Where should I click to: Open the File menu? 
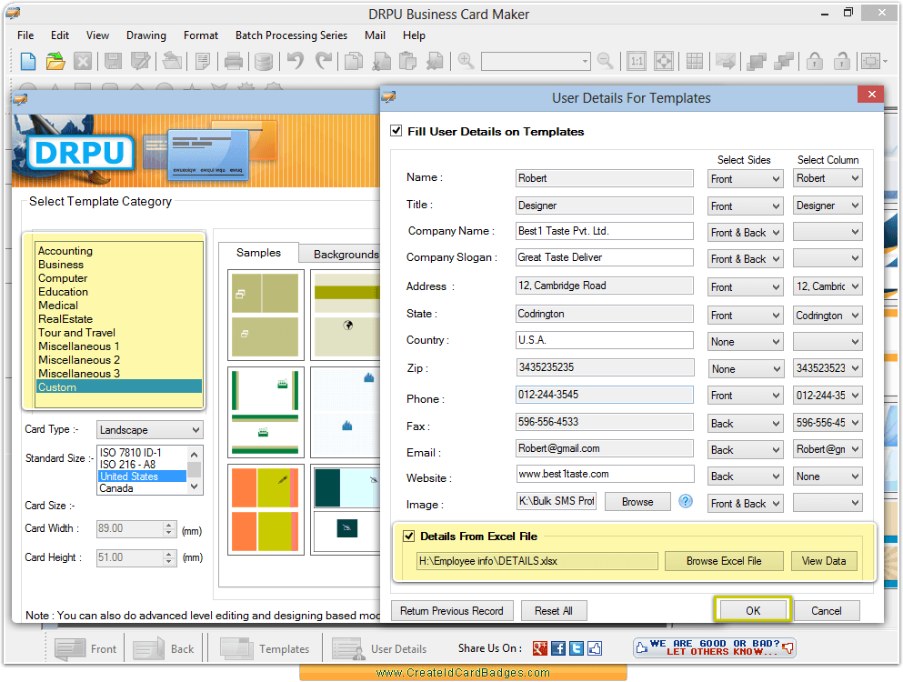(25, 35)
